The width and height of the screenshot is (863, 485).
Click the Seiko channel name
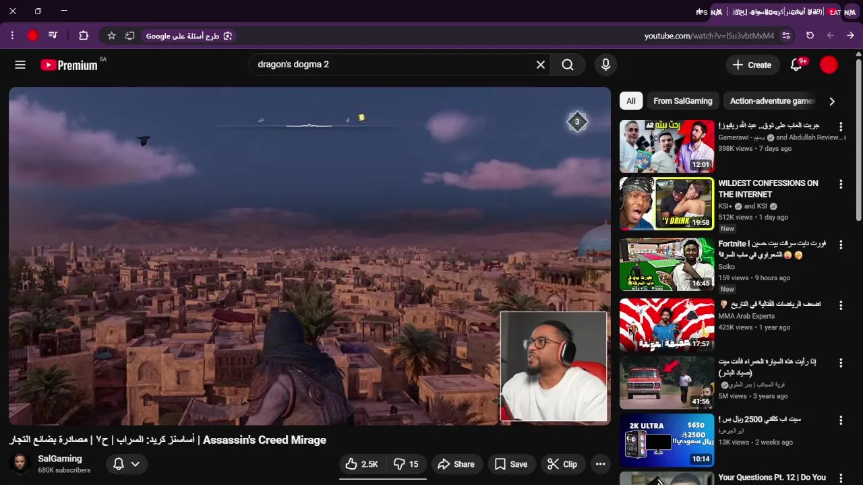point(726,267)
